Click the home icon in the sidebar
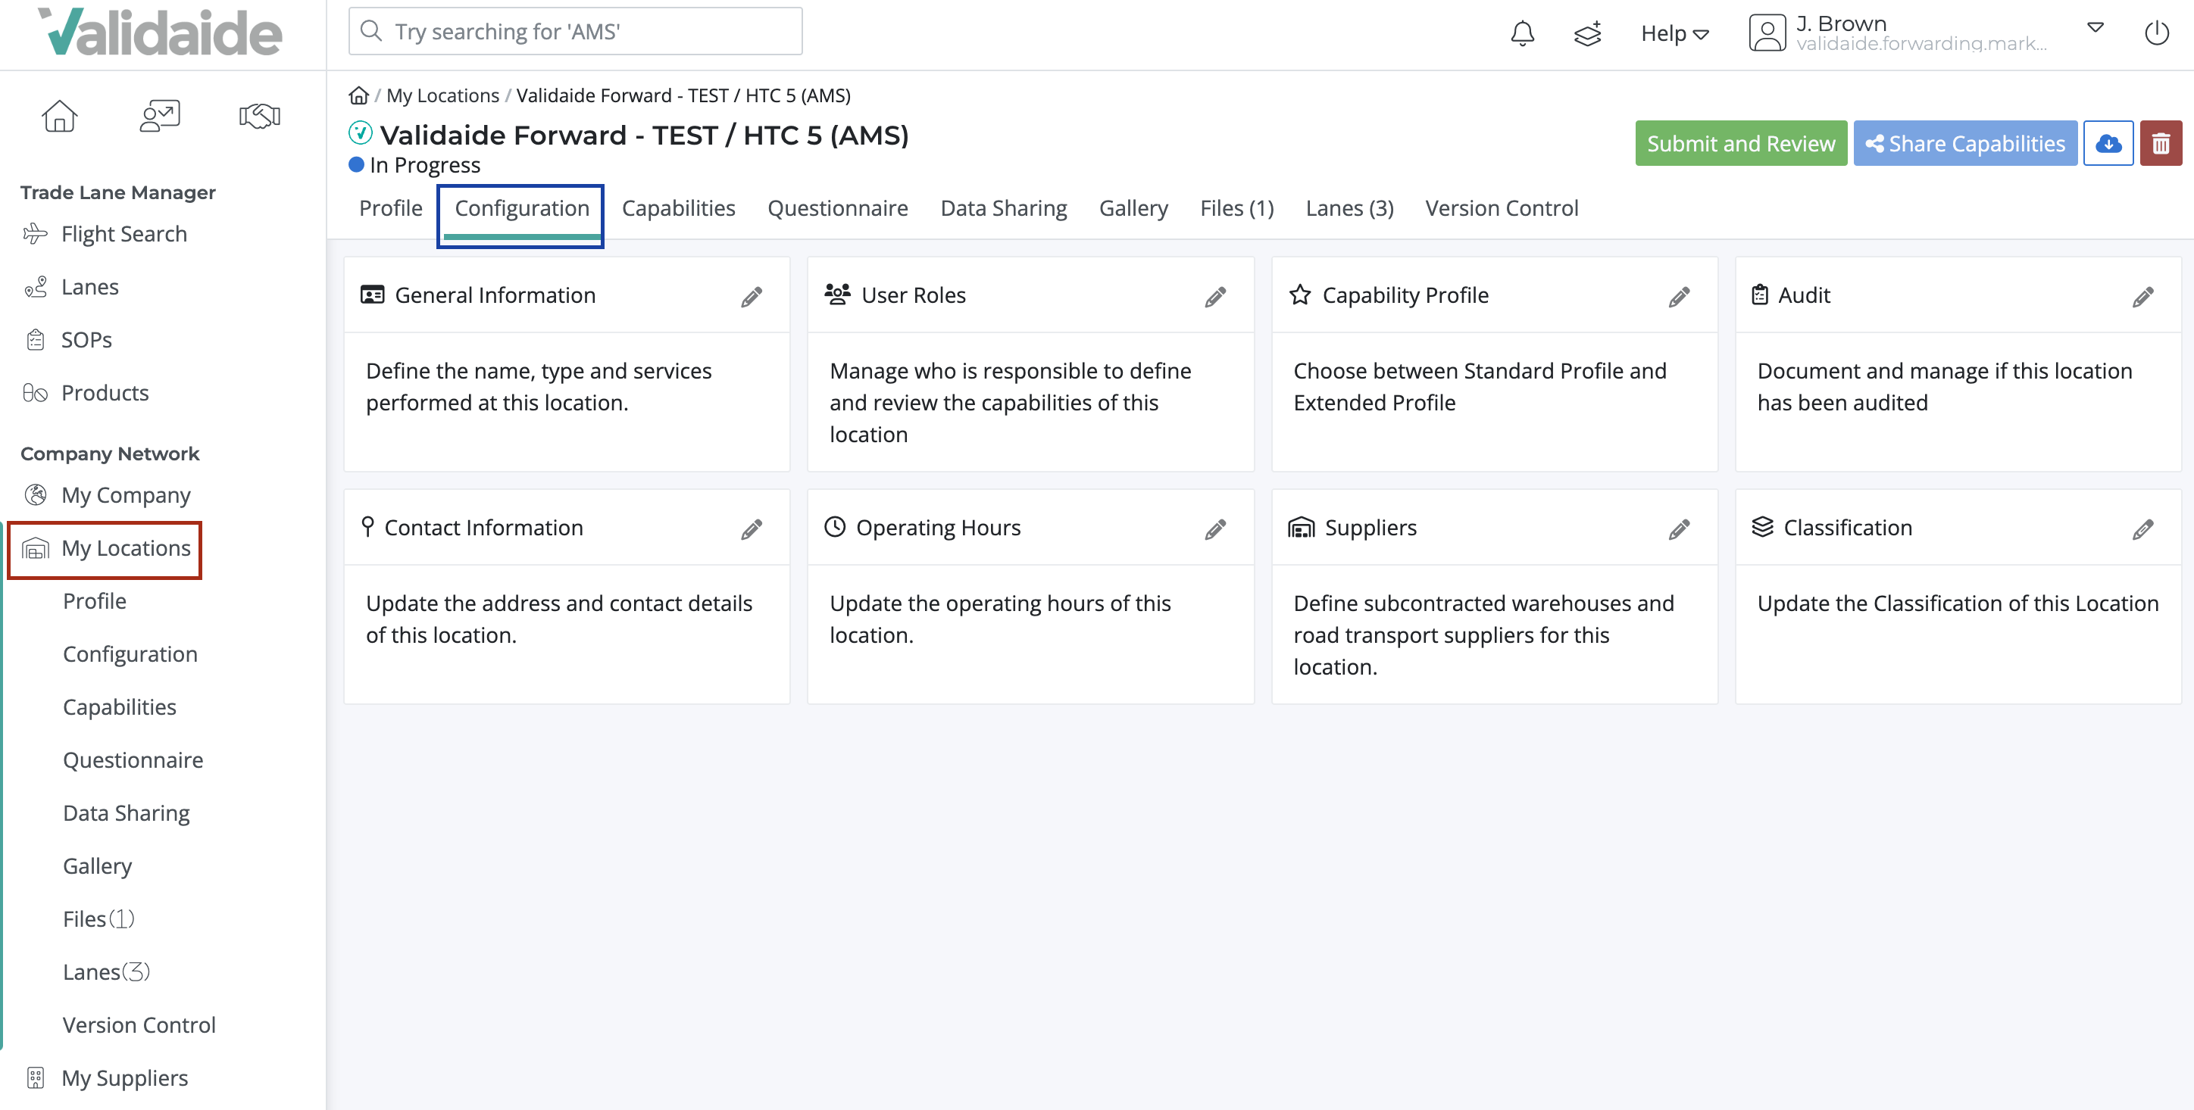 (x=61, y=116)
